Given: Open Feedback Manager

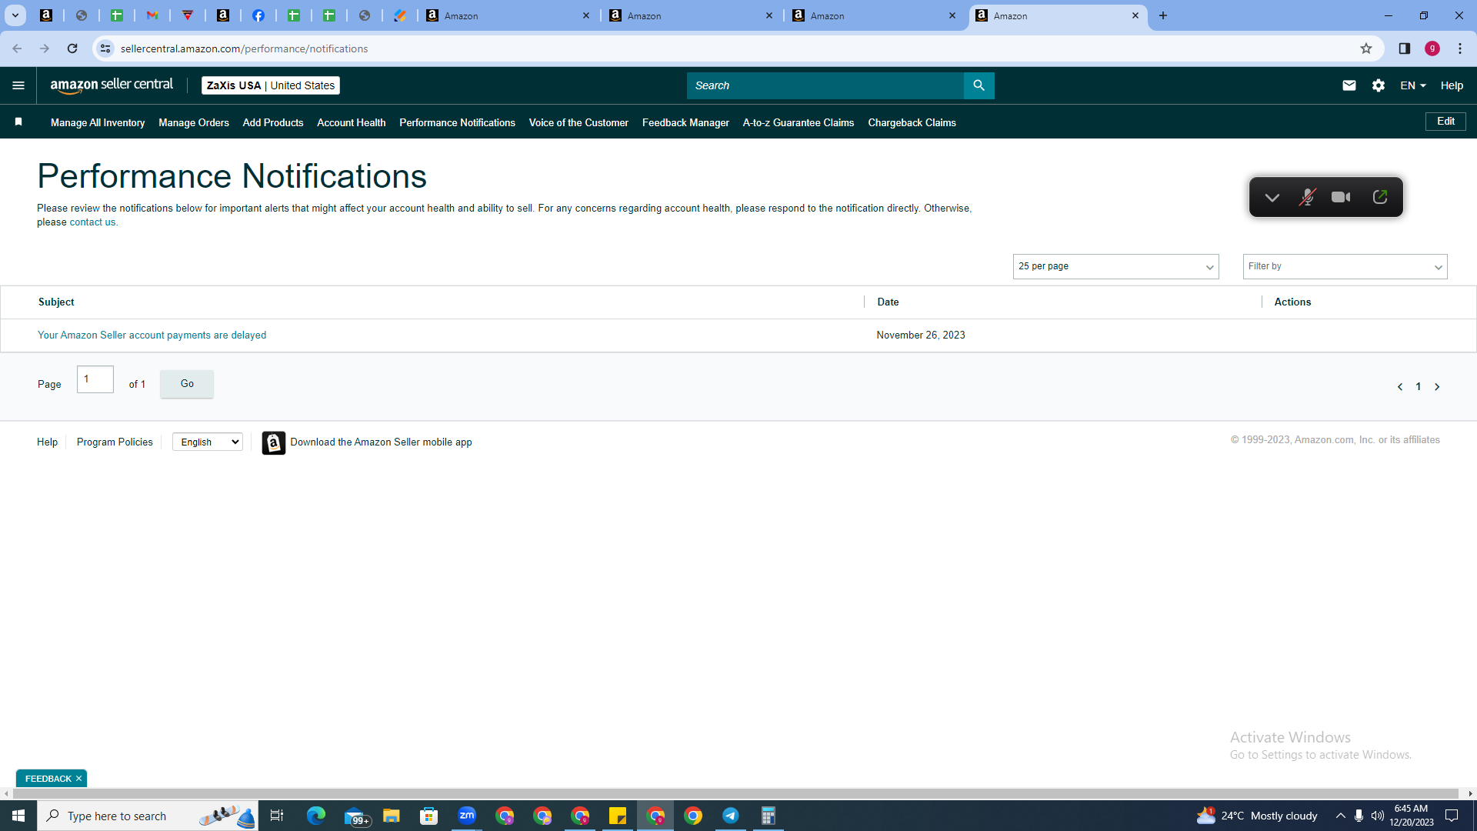Looking at the screenshot, I should click(x=685, y=122).
